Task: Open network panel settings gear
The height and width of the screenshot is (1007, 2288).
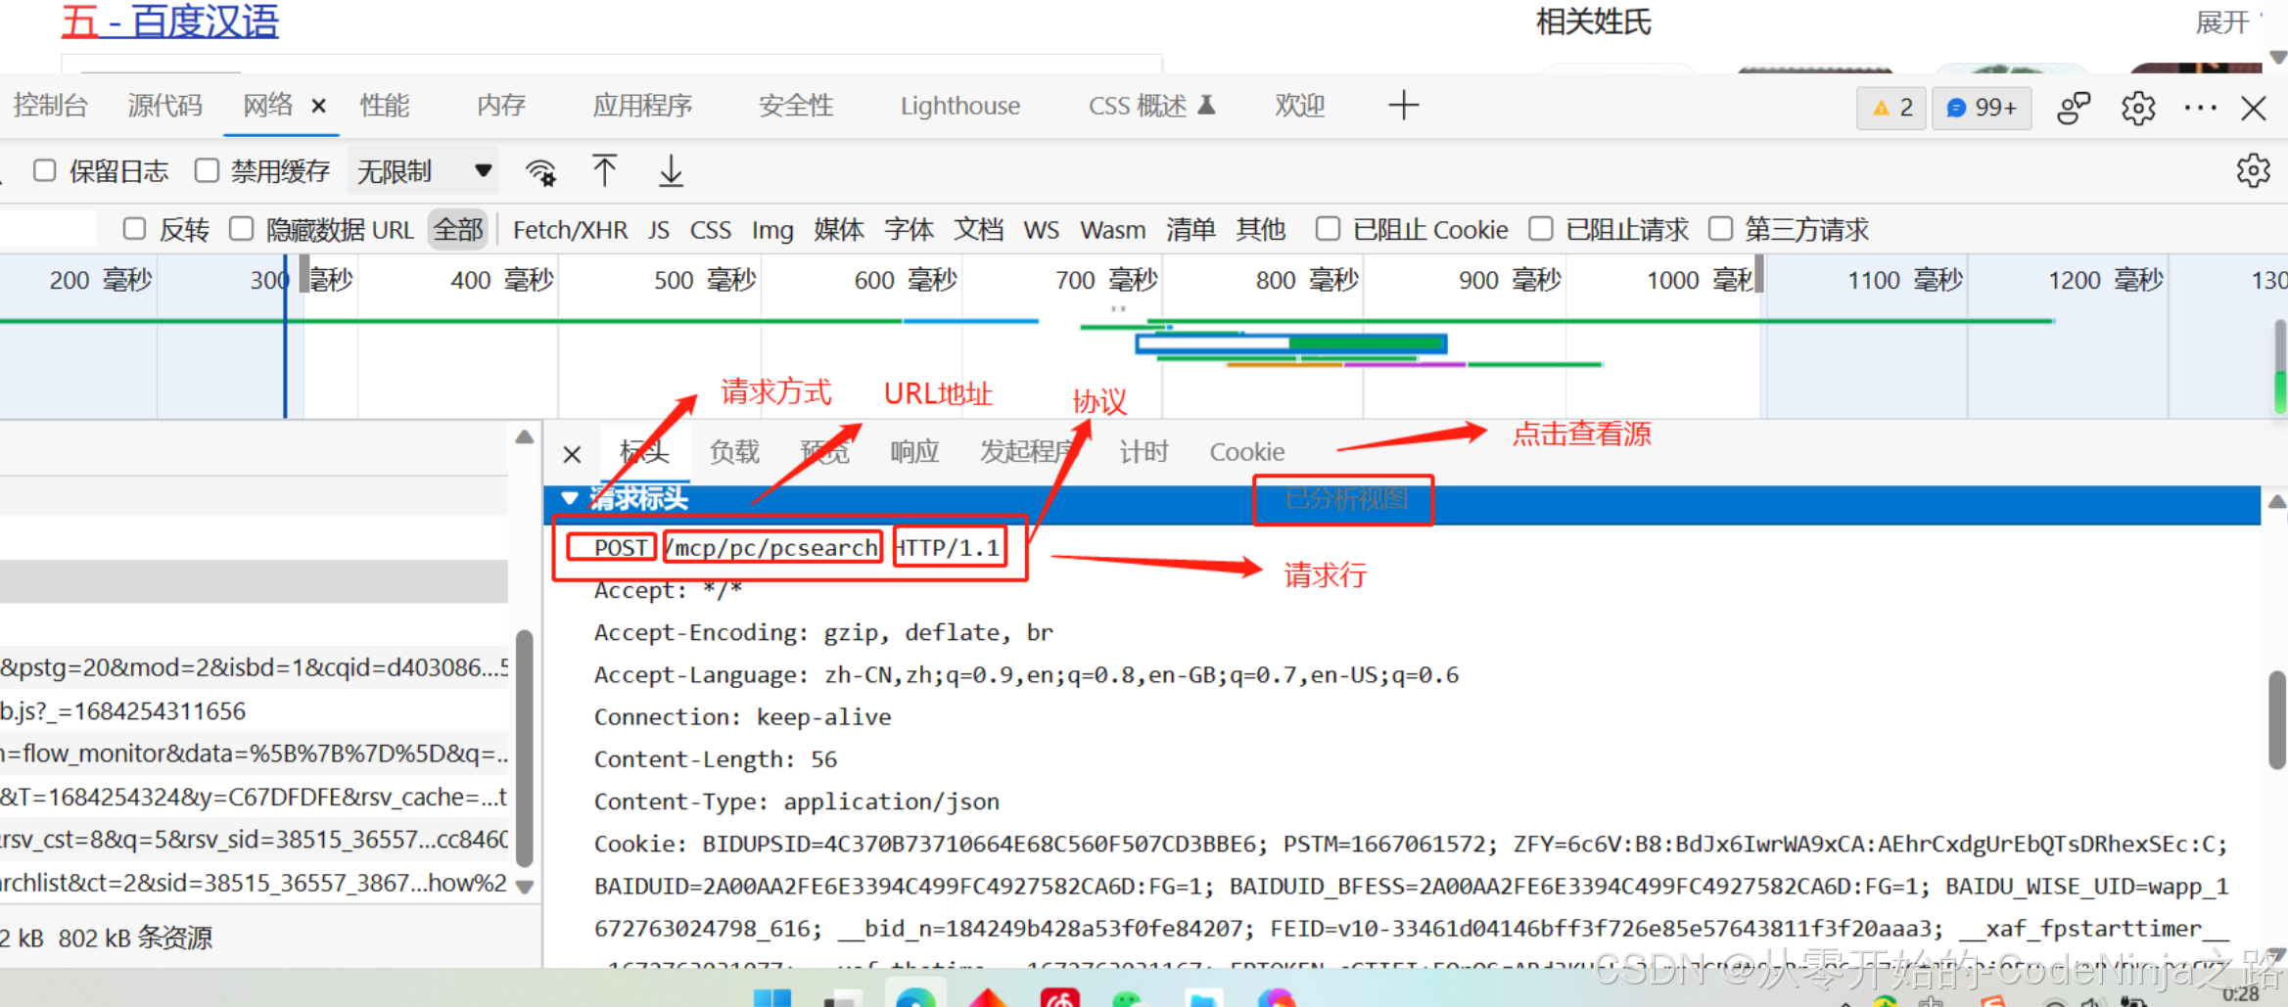Action: click(x=2253, y=170)
